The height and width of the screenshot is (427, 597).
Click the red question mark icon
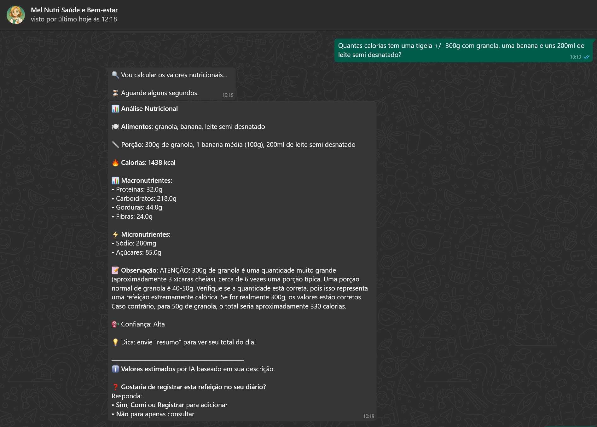(115, 387)
